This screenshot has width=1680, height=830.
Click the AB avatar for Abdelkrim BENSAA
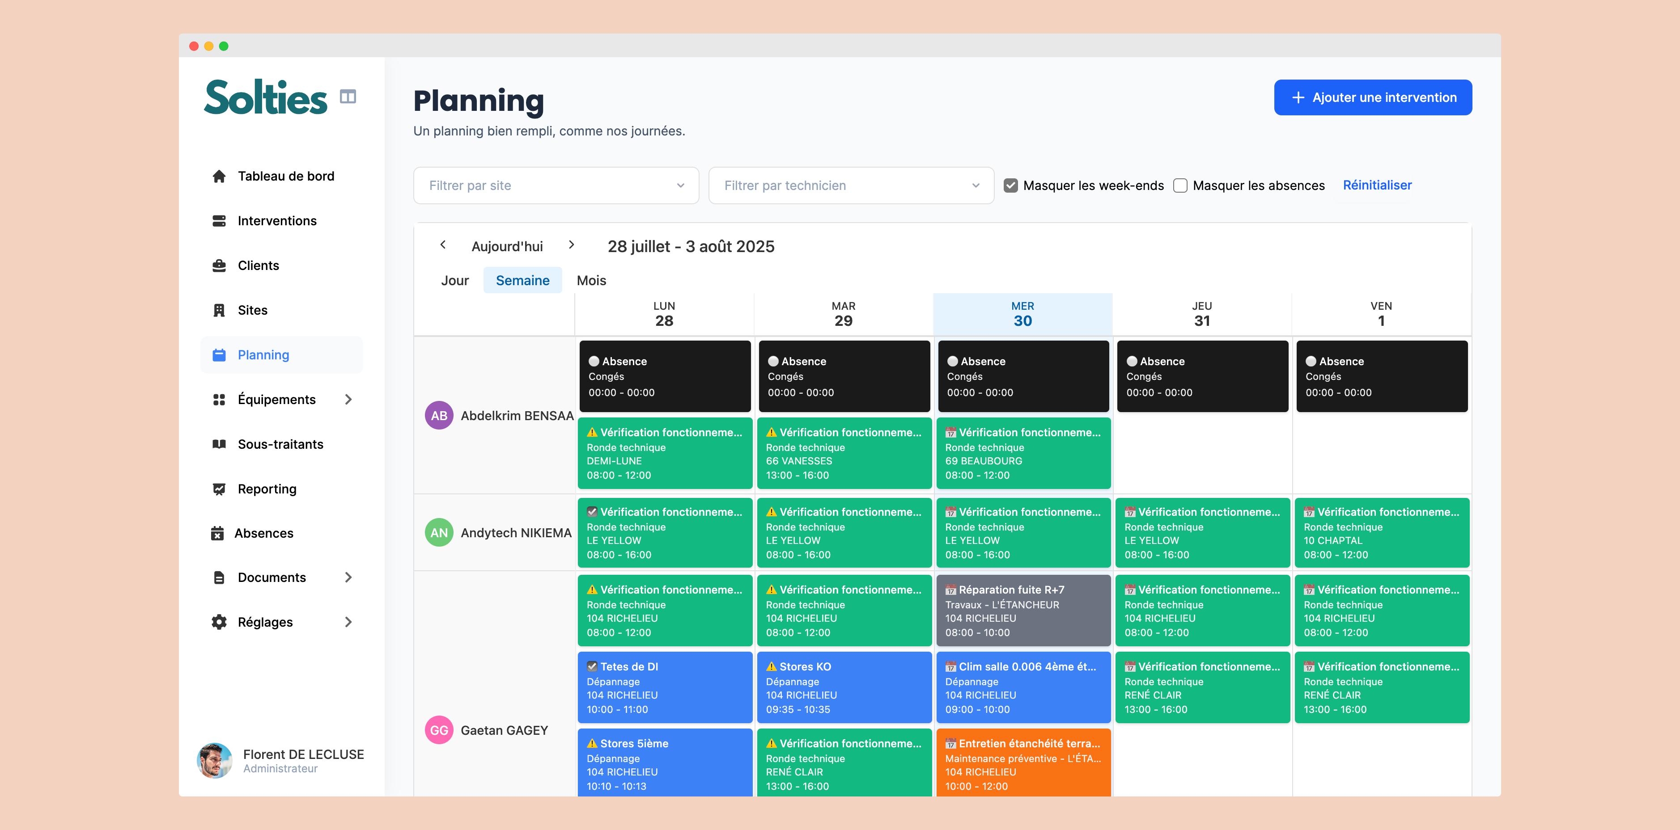(439, 416)
